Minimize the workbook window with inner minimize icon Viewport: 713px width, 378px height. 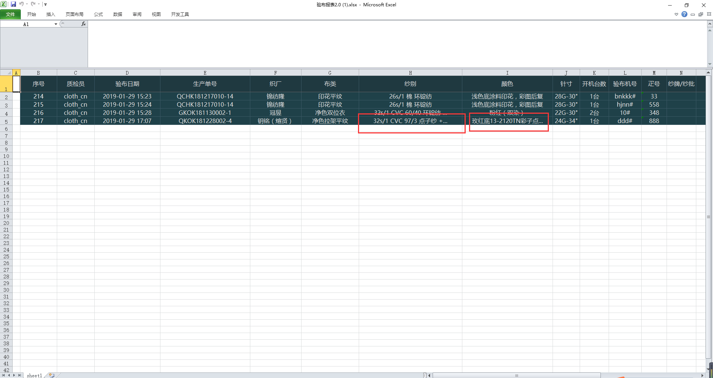(693, 14)
